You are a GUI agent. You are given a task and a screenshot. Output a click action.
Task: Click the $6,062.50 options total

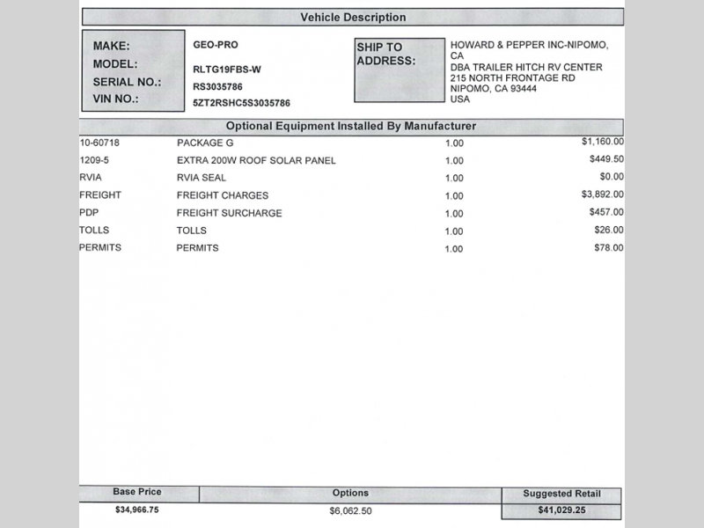(350, 510)
